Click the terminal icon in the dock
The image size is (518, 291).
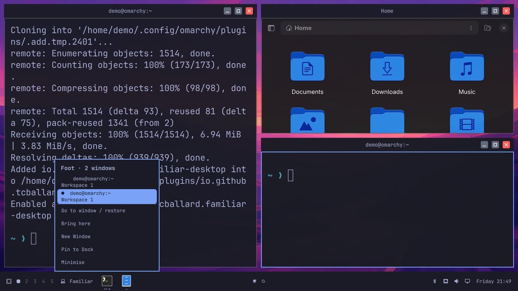(x=107, y=281)
